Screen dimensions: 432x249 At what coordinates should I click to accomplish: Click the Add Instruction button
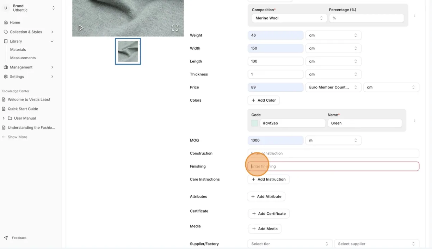point(269,180)
